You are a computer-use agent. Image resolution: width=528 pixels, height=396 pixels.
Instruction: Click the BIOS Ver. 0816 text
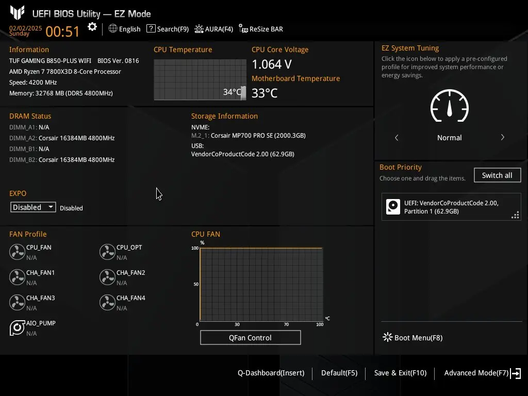click(118, 61)
